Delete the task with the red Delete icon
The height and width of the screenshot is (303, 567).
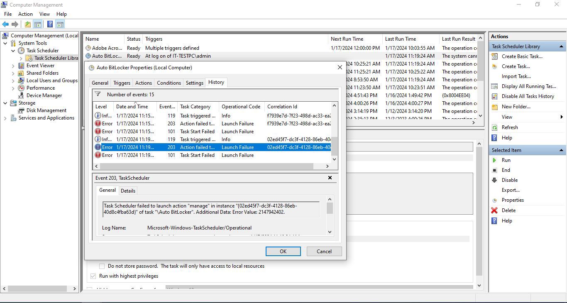pyautogui.click(x=494, y=210)
